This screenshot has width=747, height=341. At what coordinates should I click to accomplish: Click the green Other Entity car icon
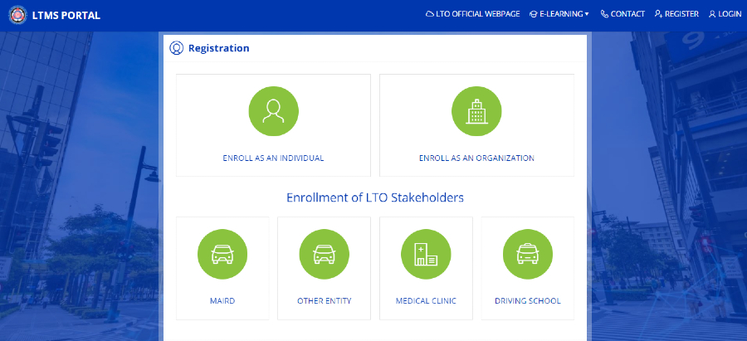(324, 254)
